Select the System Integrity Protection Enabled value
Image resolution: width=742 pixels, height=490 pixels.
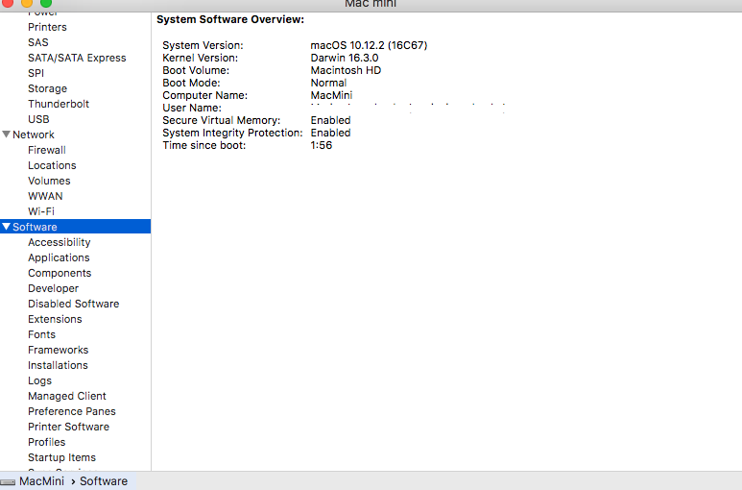[330, 133]
